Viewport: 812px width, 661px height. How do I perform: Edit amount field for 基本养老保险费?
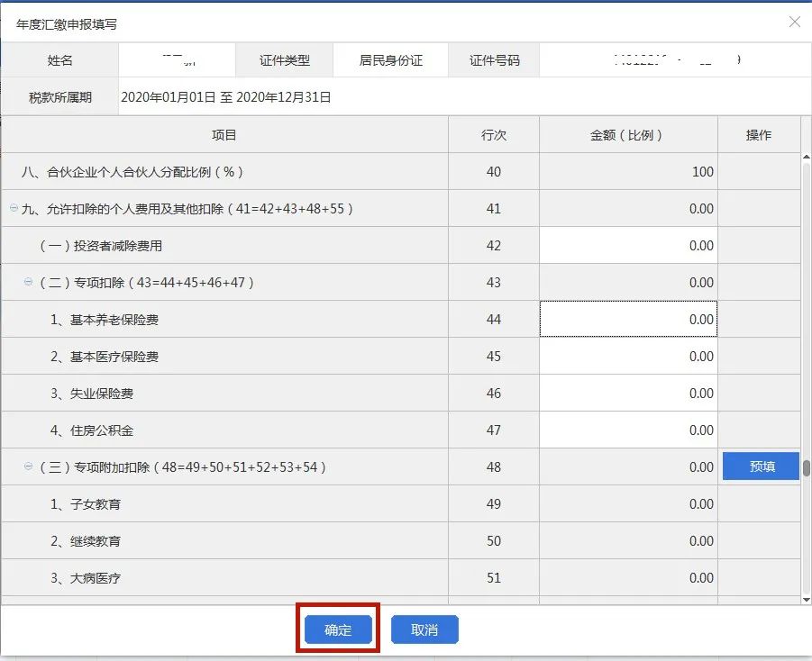tap(628, 319)
